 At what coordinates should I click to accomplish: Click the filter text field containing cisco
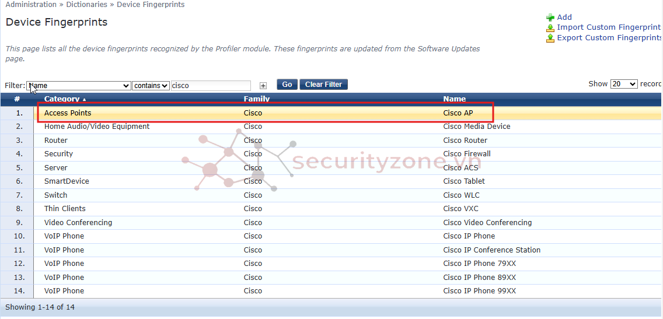[211, 86]
